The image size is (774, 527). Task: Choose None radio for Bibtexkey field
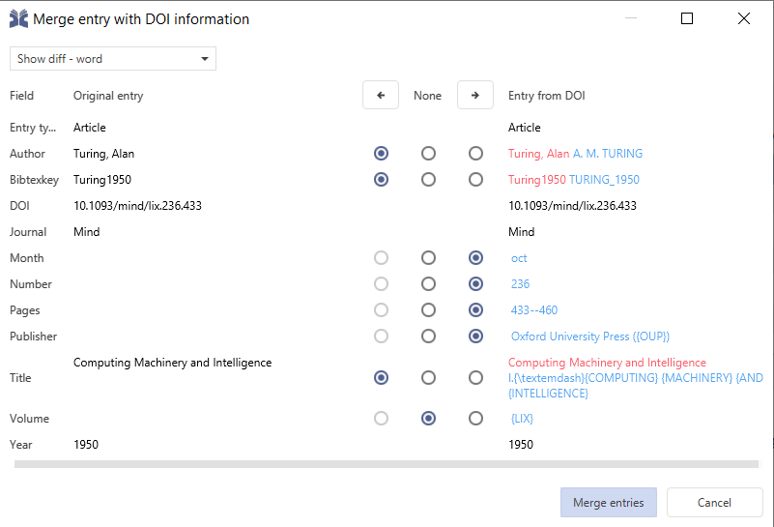pyautogui.click(x=428, y=180)
